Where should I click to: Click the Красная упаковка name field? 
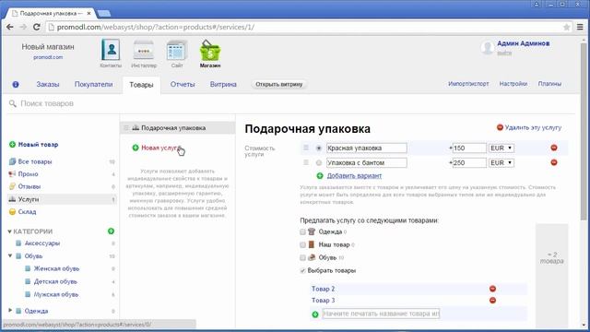point(367,148)
